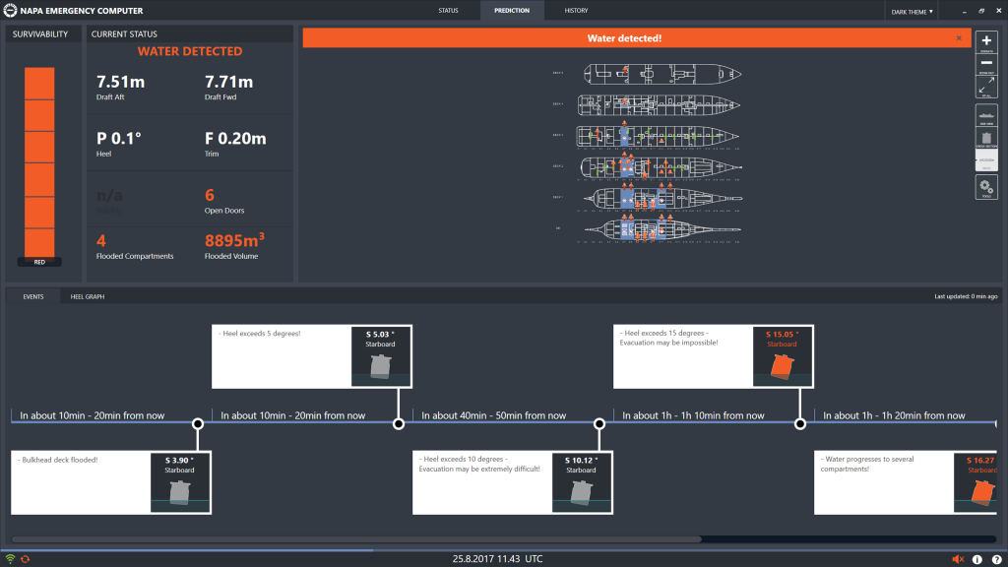Zoom out of the deck plan view

pyautogui.click(x=986, y=64)
